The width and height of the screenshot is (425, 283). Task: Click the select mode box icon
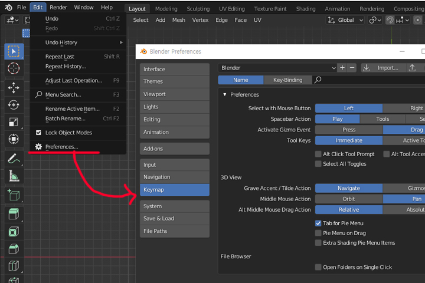[26, 33]
